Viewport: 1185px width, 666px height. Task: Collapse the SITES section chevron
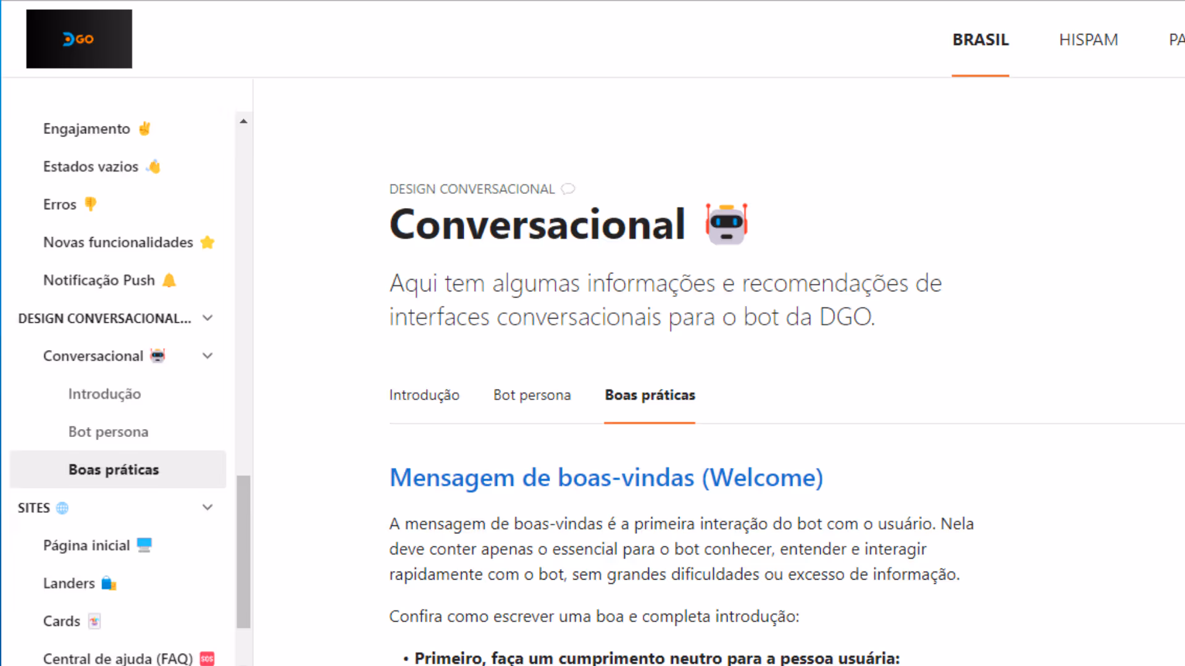tap(207, 508)
